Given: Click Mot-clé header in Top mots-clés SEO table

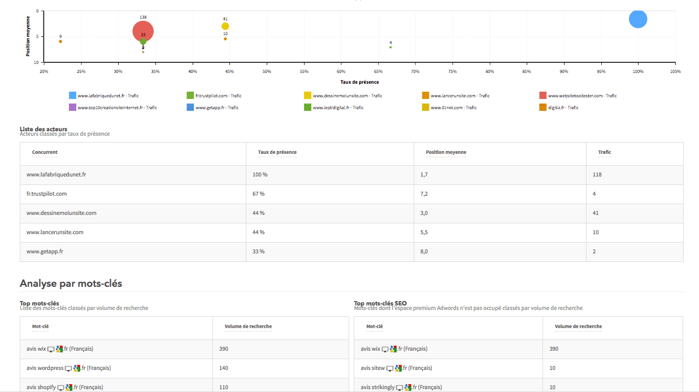Looking at the screenshot, I should [x=374, y=326].
